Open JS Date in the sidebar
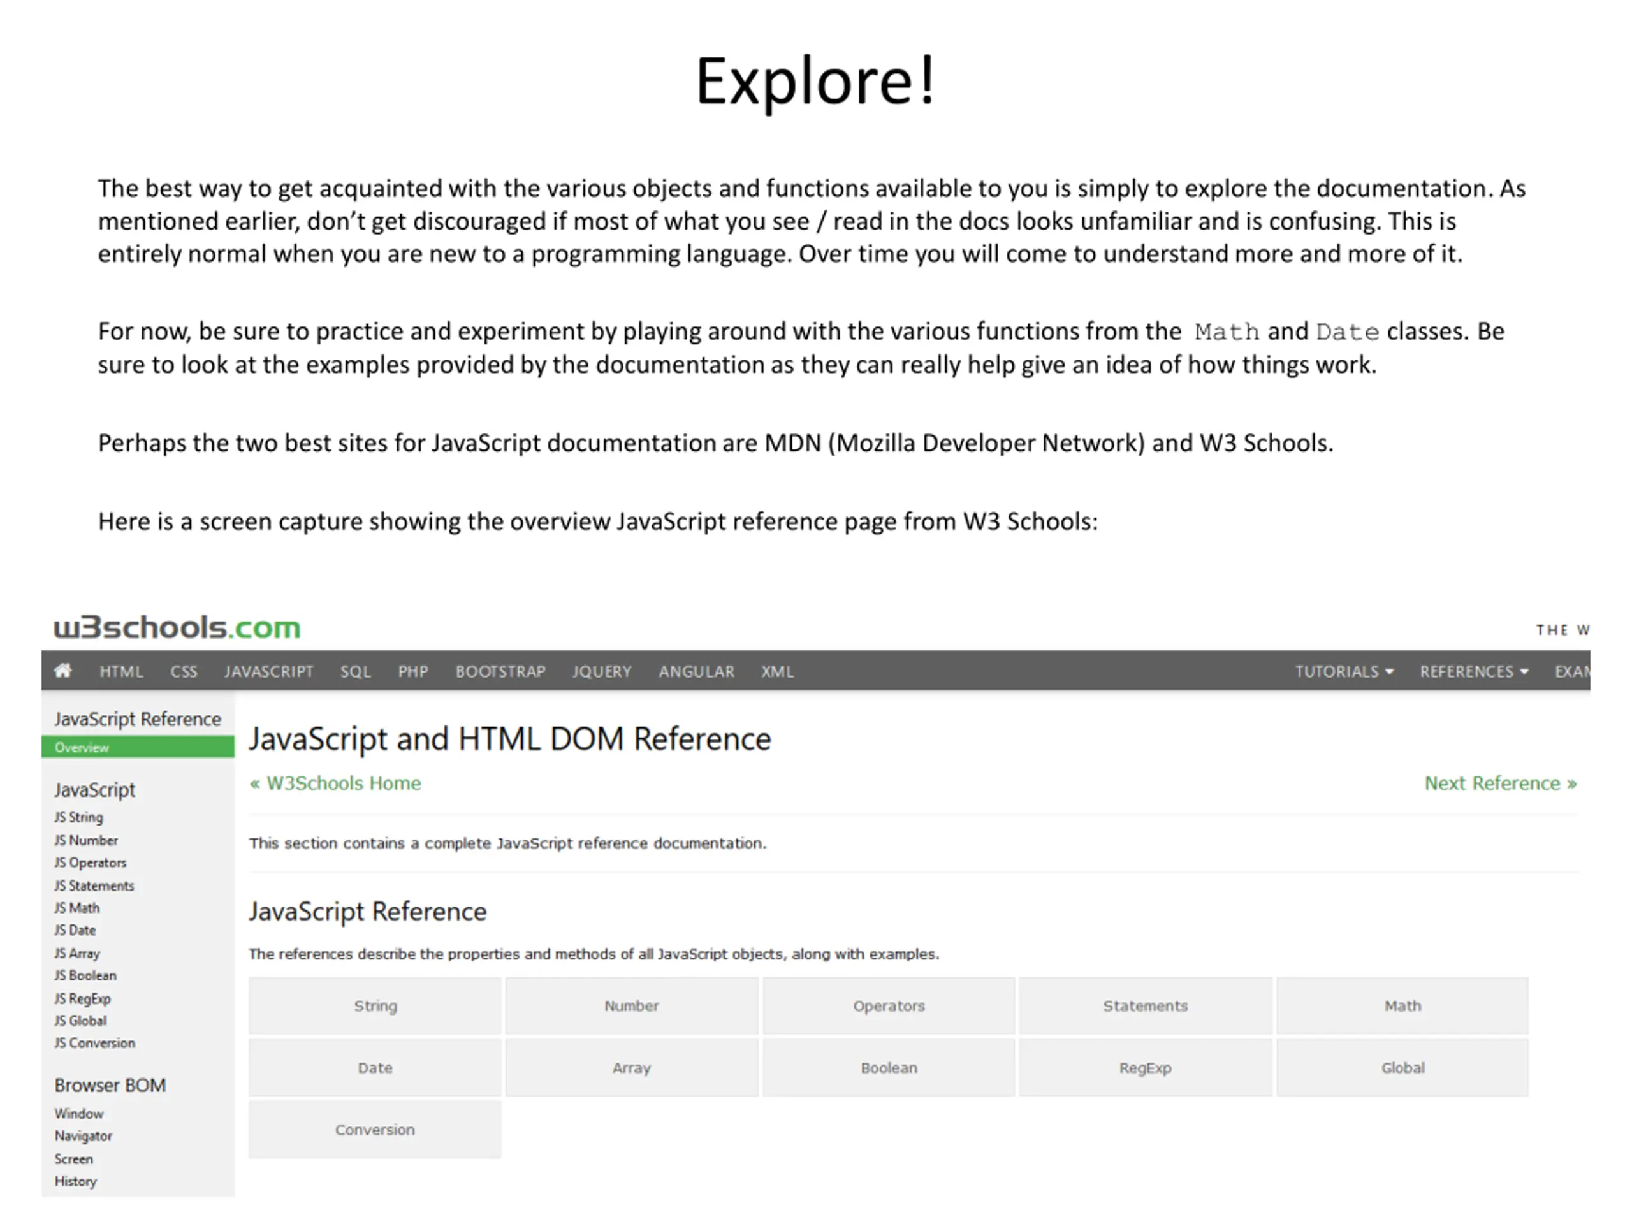The width and height of the screenshot is (1632, 1224). coord(75,930)
